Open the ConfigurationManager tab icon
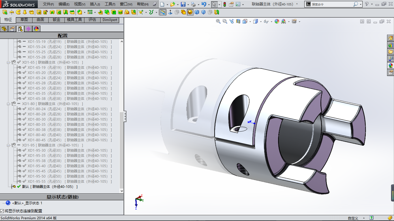Screen dimensions: 394x221 [20, 29]
